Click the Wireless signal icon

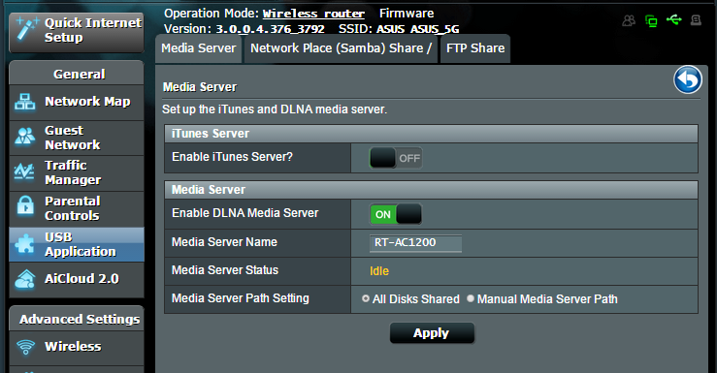coord(25,347)
